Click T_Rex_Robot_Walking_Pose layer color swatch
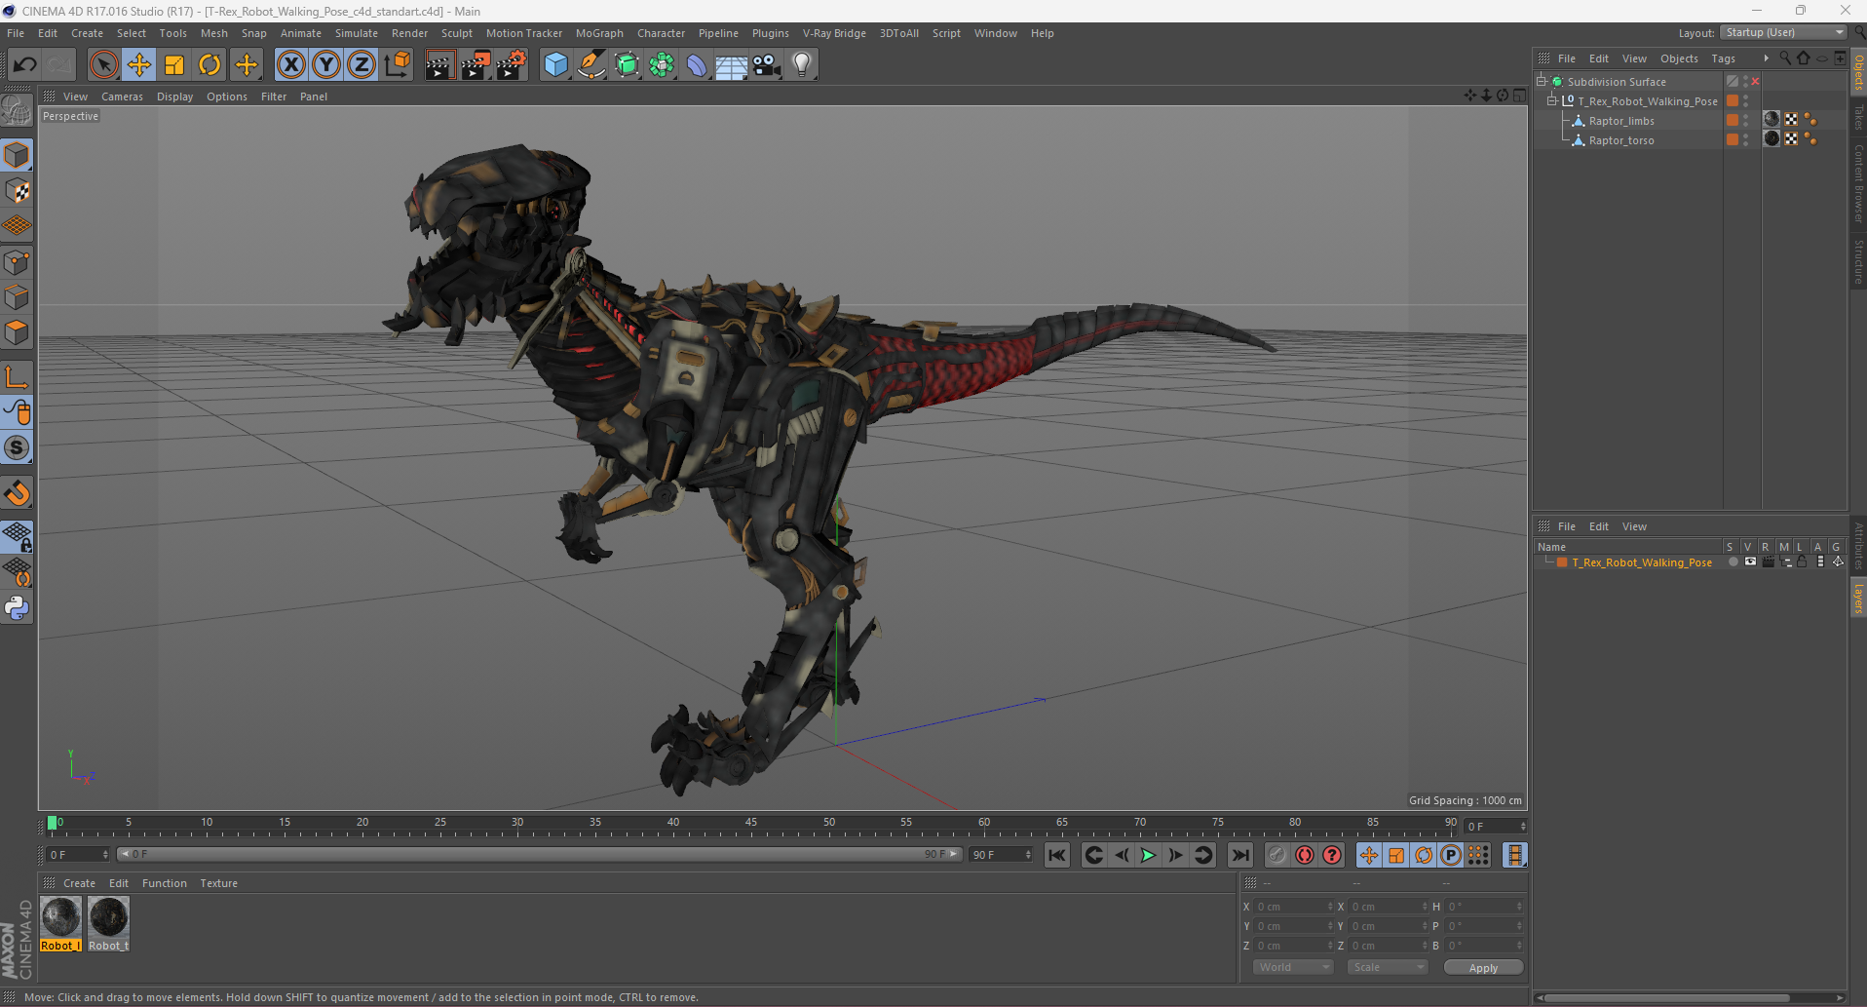Screen dimensions: 1867x1007 (1562, 562)
